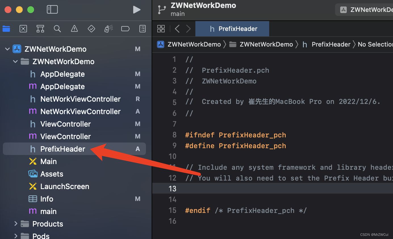393x239 pixels.
Task: Open the Report navigator list icon
Action: click(x=142, y=28)
